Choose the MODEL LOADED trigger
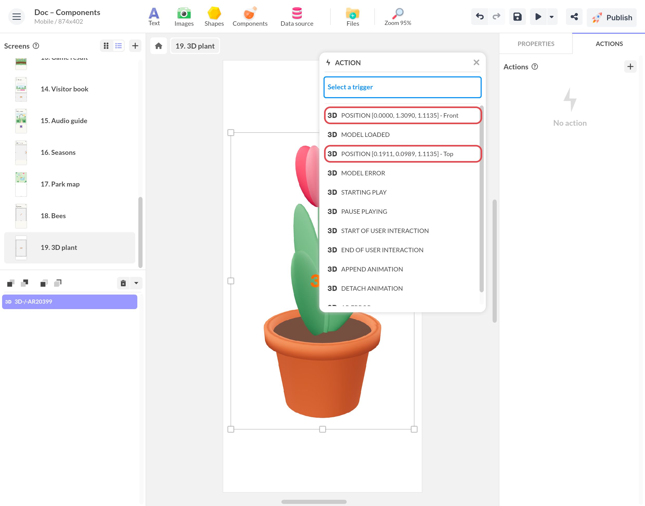This screenshot has height=506, width=645. click(402, 135)
